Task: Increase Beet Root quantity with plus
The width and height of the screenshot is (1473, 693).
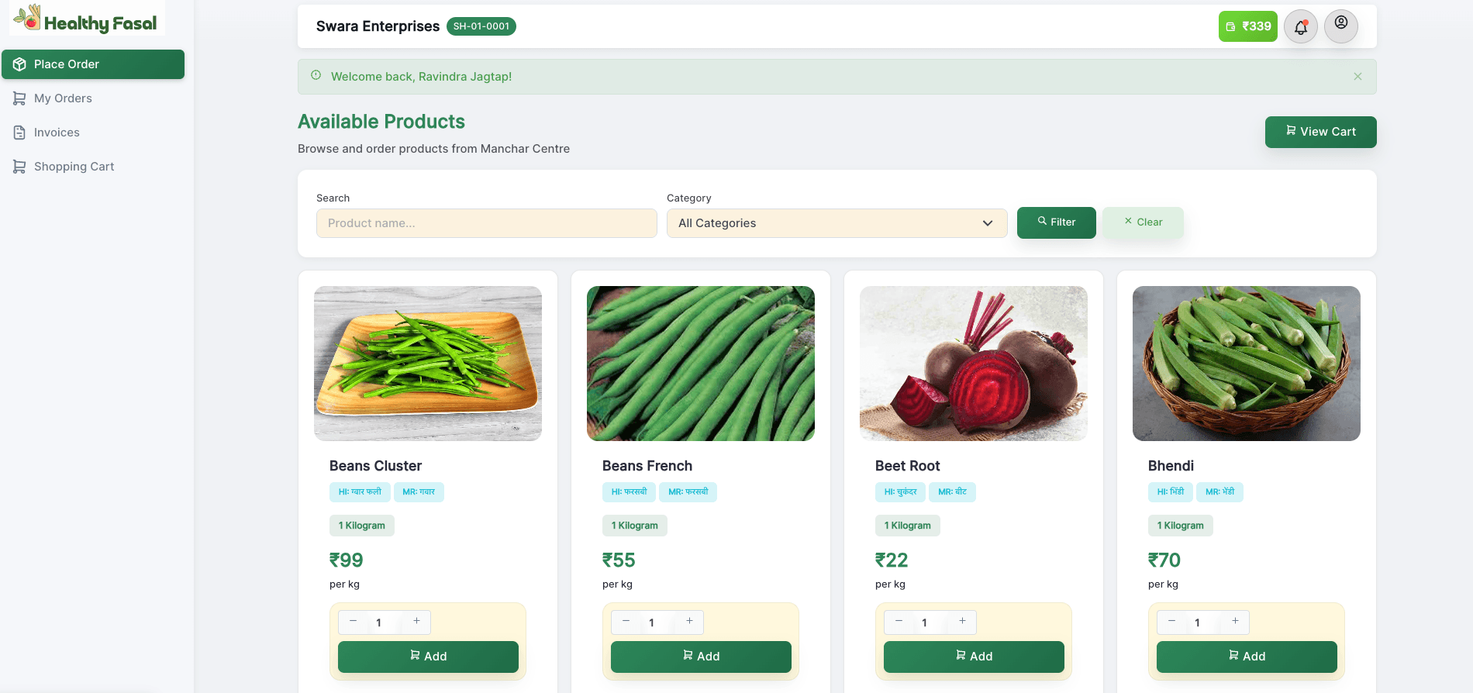Action: [962, 622]
